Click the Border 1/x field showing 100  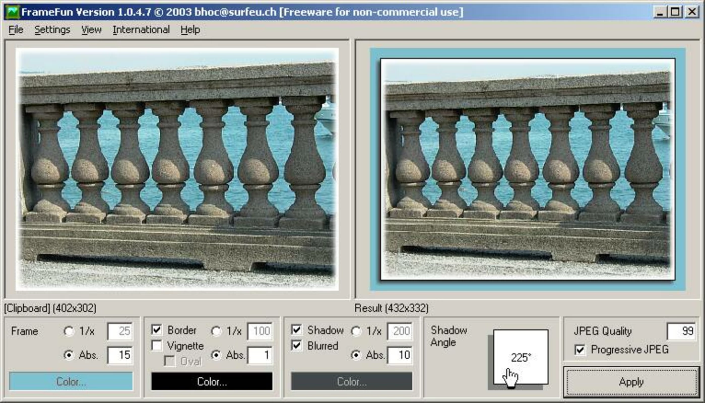coord(260,331)
